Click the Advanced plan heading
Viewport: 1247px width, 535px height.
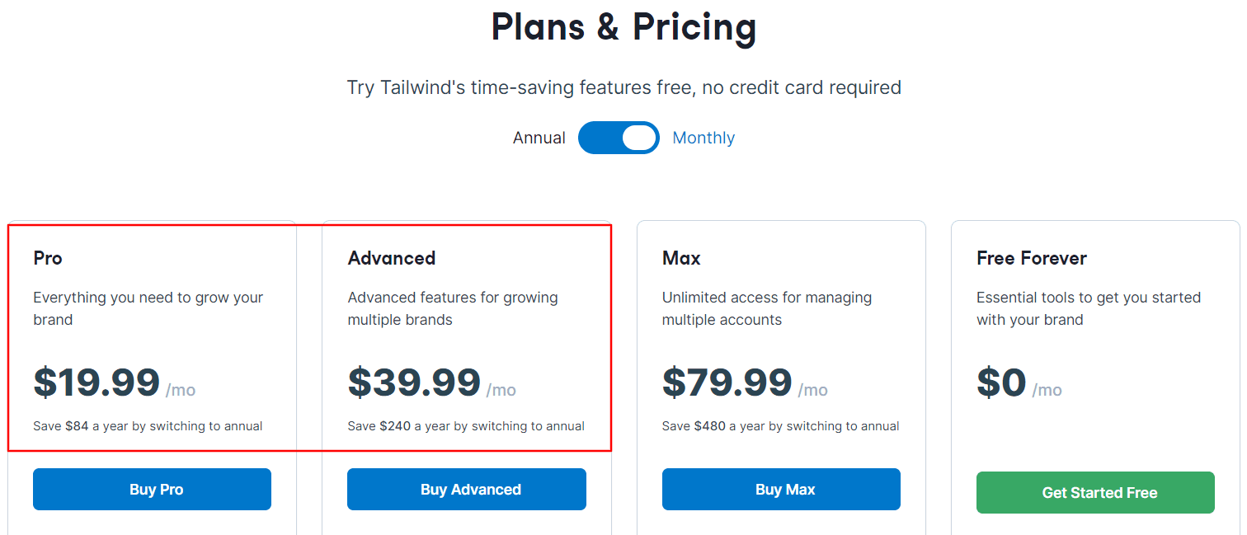[x=392, y=258]
